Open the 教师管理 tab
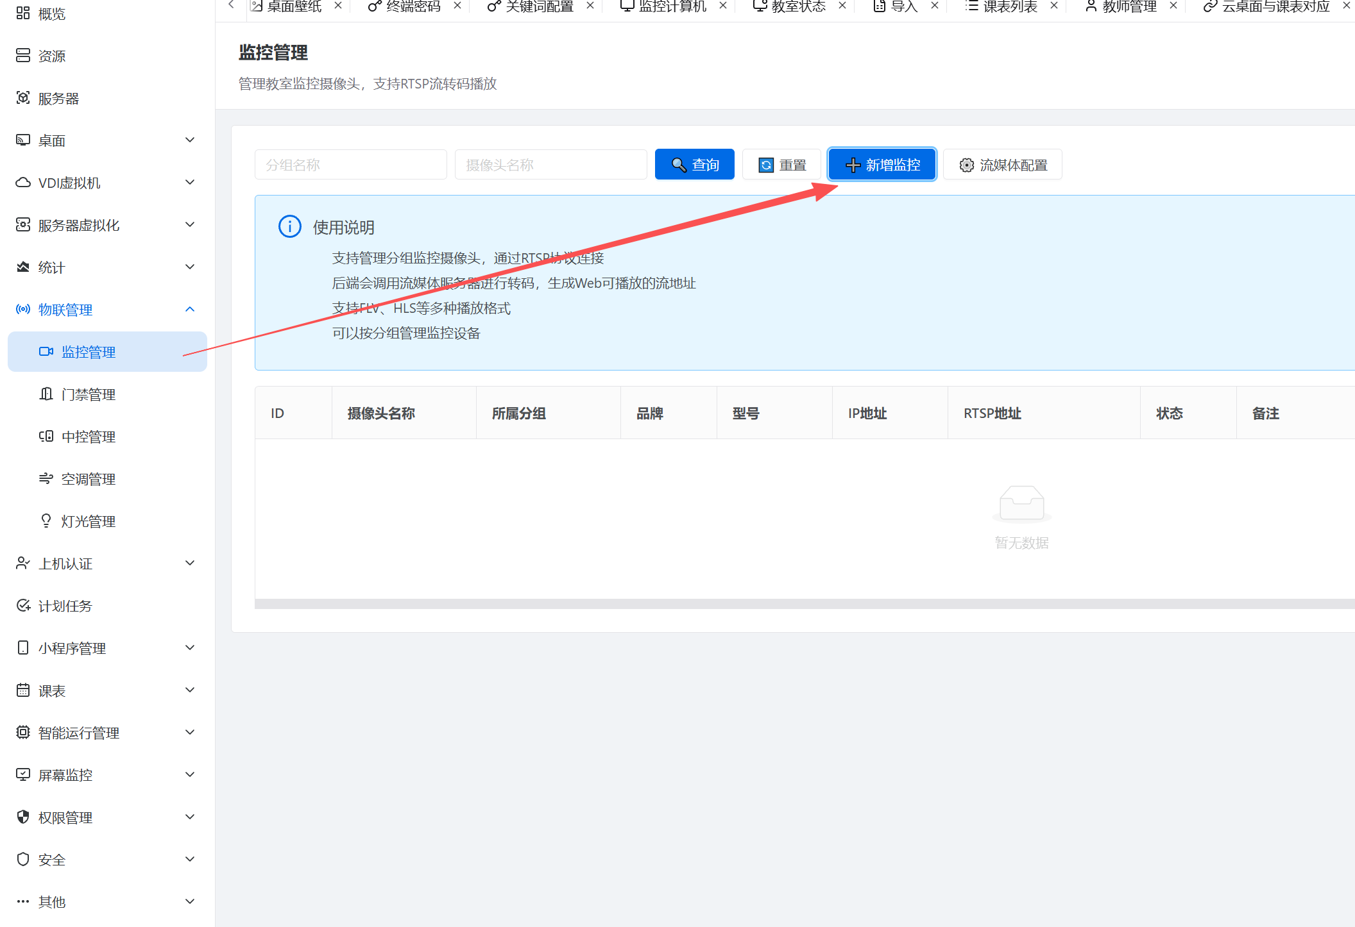 click(1129, 6)
